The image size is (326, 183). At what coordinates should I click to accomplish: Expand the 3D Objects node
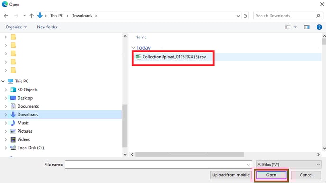(6, 90)
